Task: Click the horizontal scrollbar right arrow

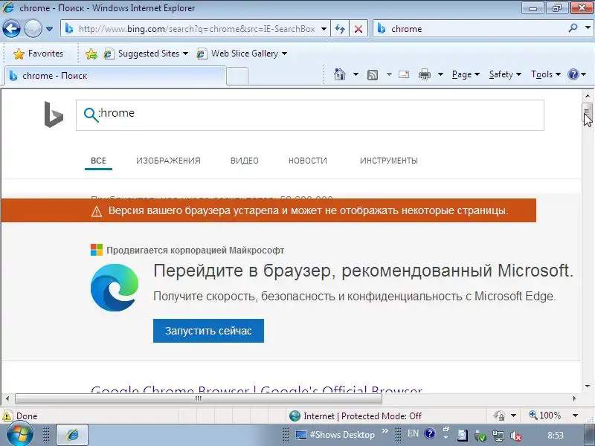Action: click(x=574, y=398)
